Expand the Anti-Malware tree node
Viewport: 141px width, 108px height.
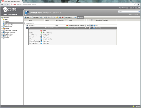[x=2, y=27]
